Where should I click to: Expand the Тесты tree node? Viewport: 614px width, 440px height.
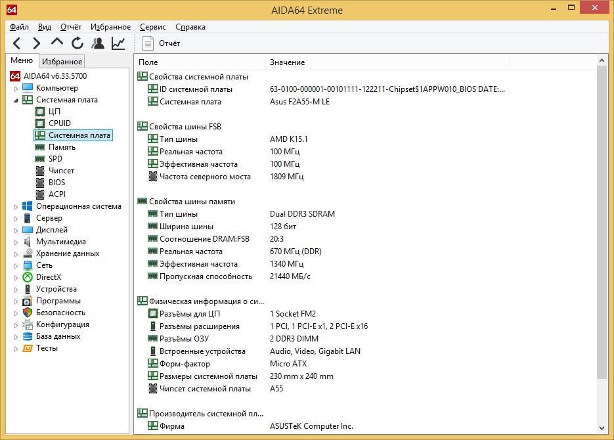[x=16, y=349]
